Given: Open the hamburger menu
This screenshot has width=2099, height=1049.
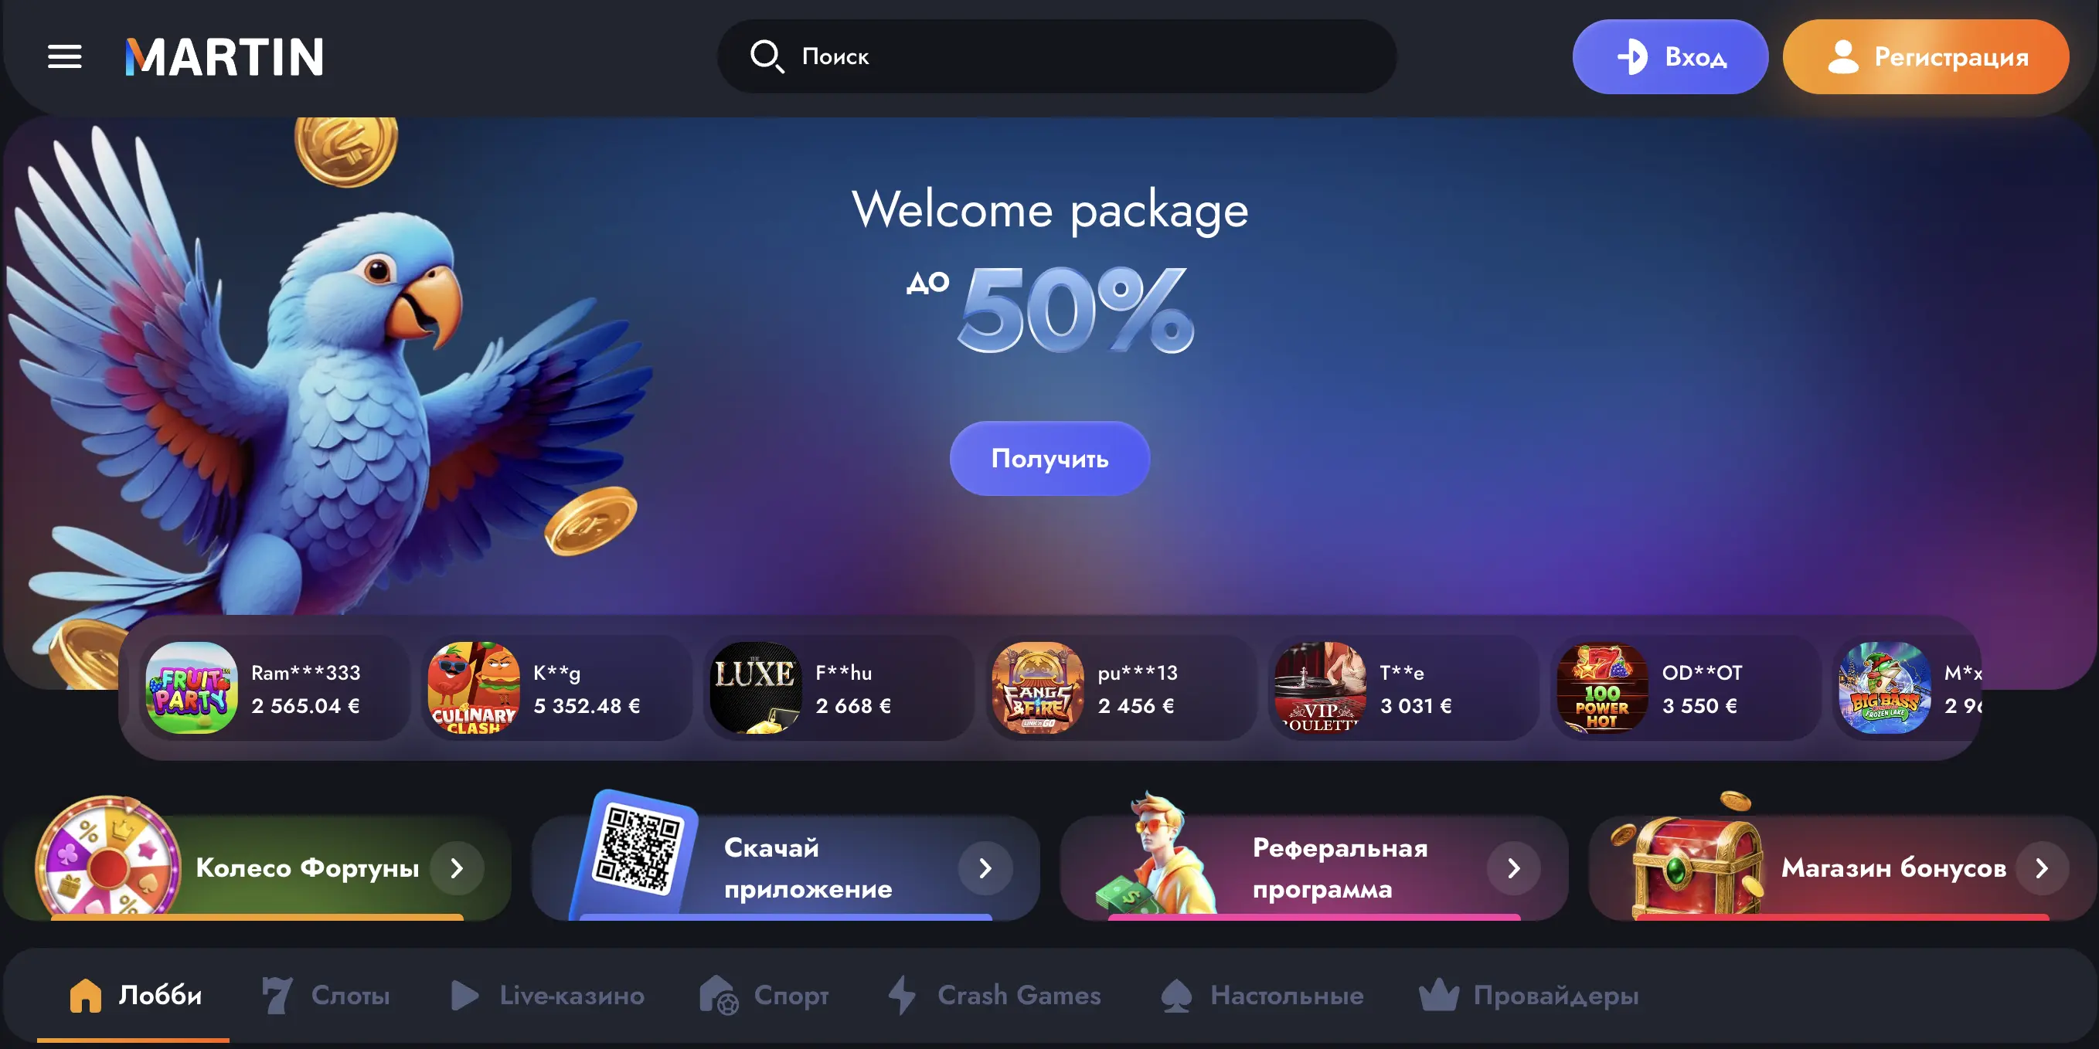Looking at the screenshot, I should pyautogui.click(x=64, y=57).
